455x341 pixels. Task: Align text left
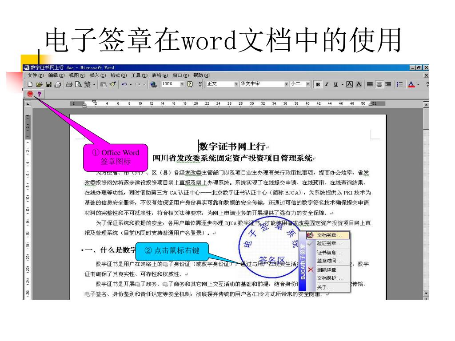click(370, 84)
